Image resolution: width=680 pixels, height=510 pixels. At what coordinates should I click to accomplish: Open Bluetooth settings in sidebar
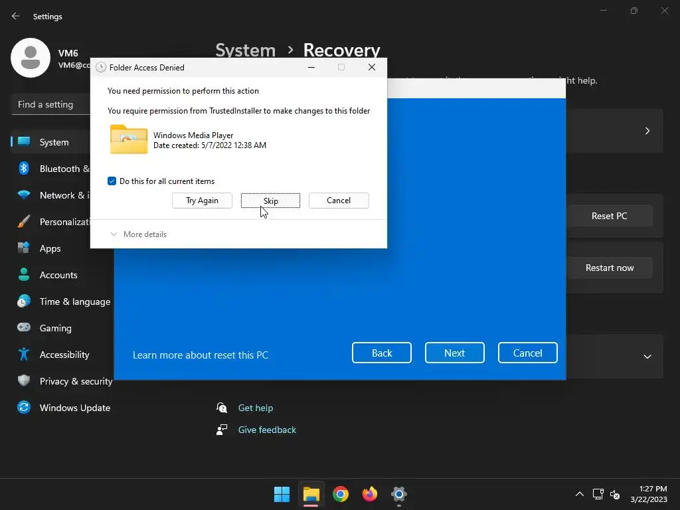tap(64, 169)
